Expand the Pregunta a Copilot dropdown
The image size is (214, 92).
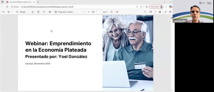pyautogui.click(x=75, y=12)
